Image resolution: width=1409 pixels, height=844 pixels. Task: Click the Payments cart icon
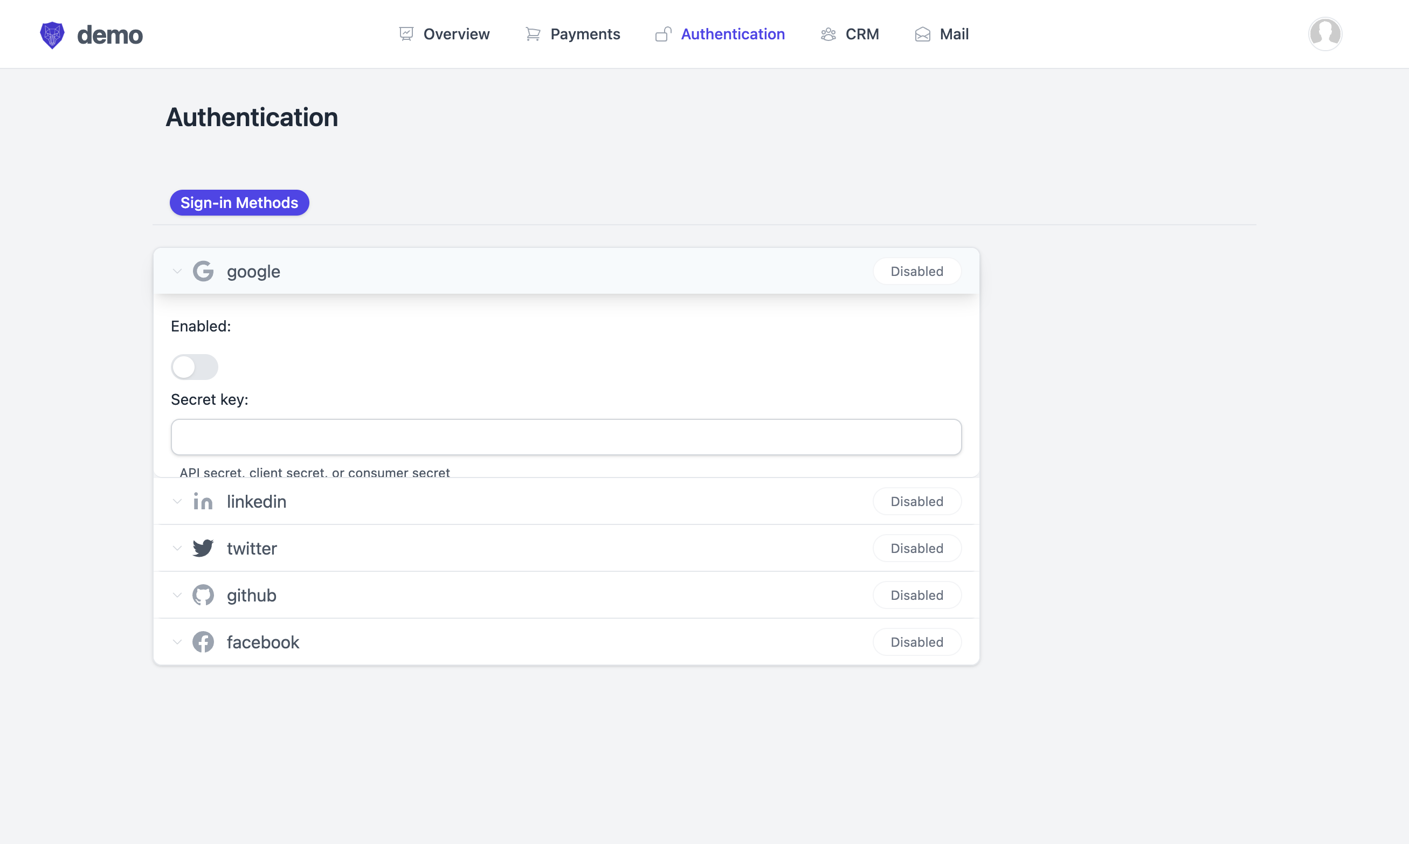[533, 34]
